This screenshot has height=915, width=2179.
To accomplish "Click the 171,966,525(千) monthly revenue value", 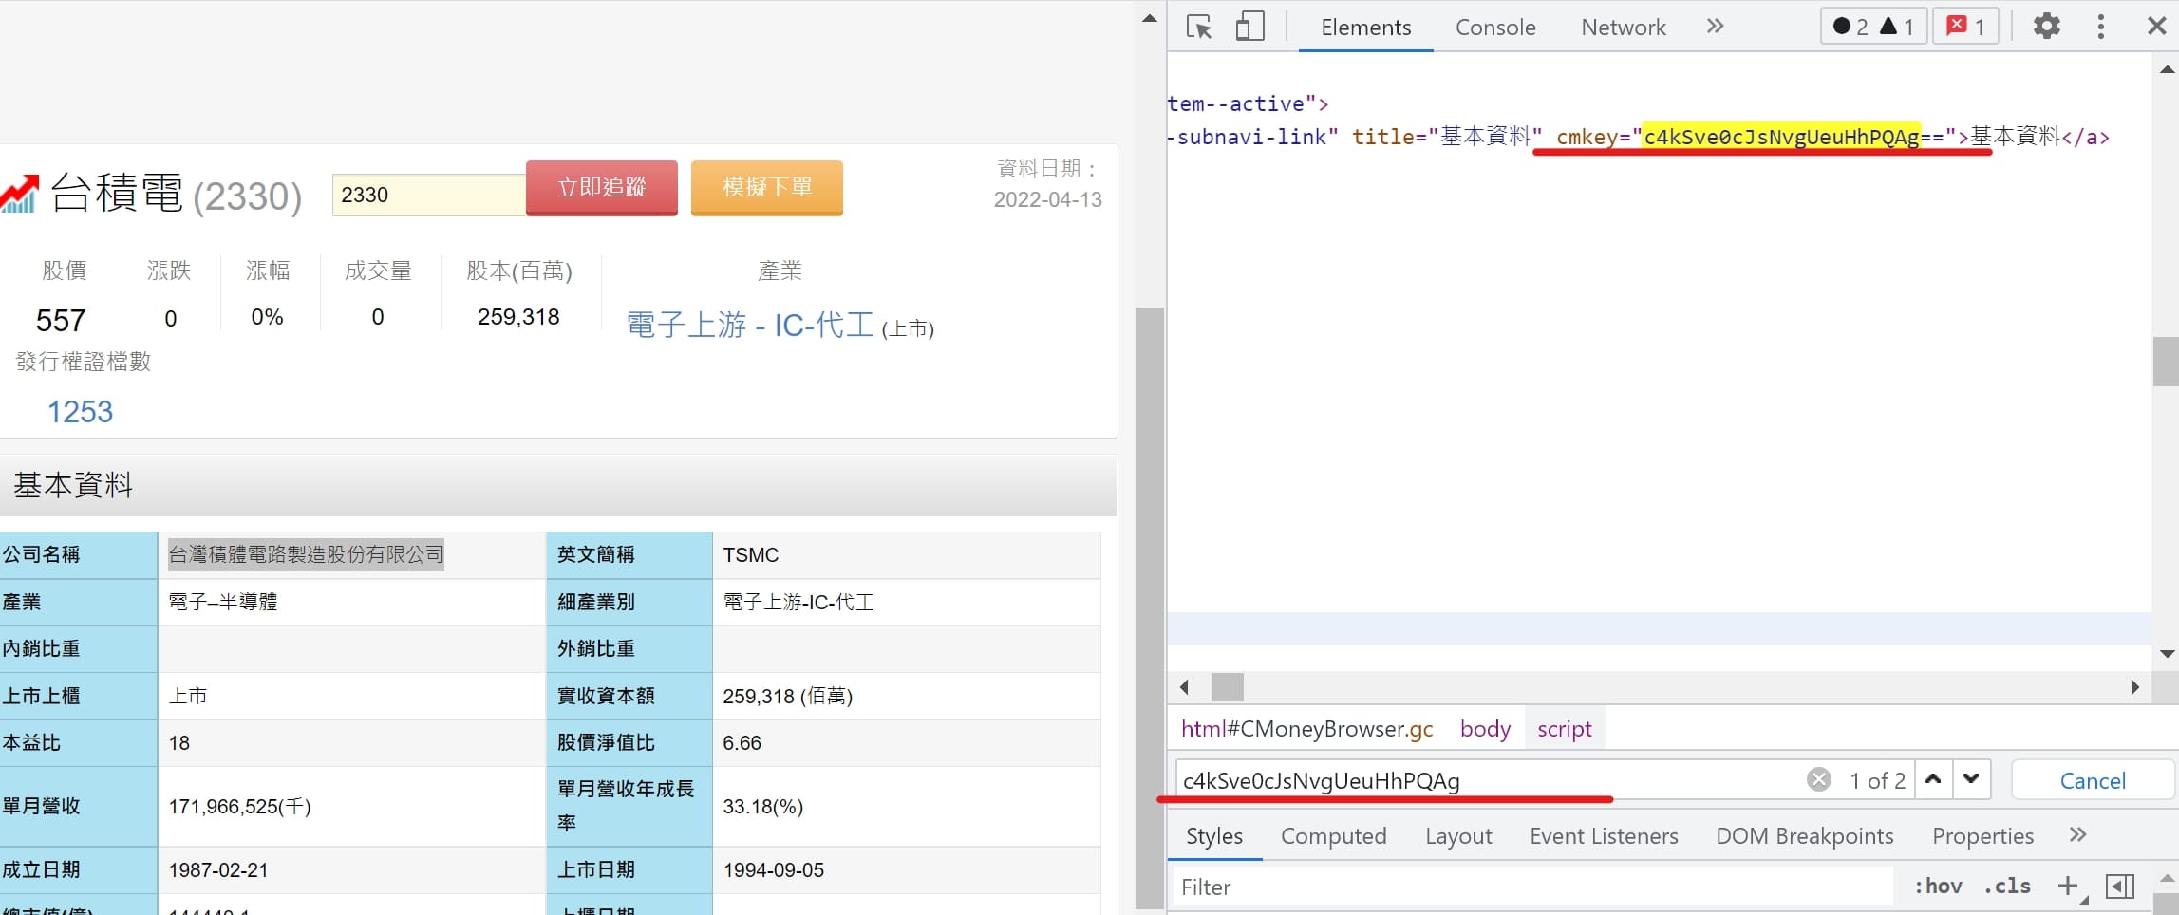I will [239, 807].
